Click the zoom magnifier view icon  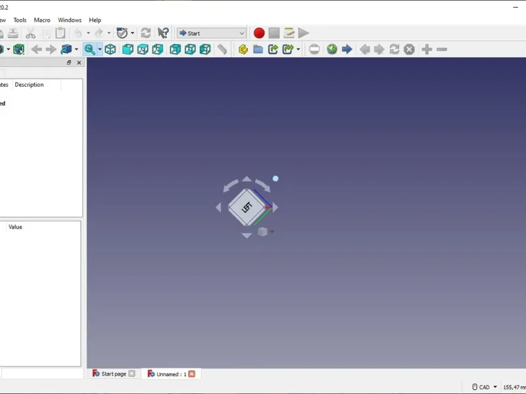click(89, 50)
